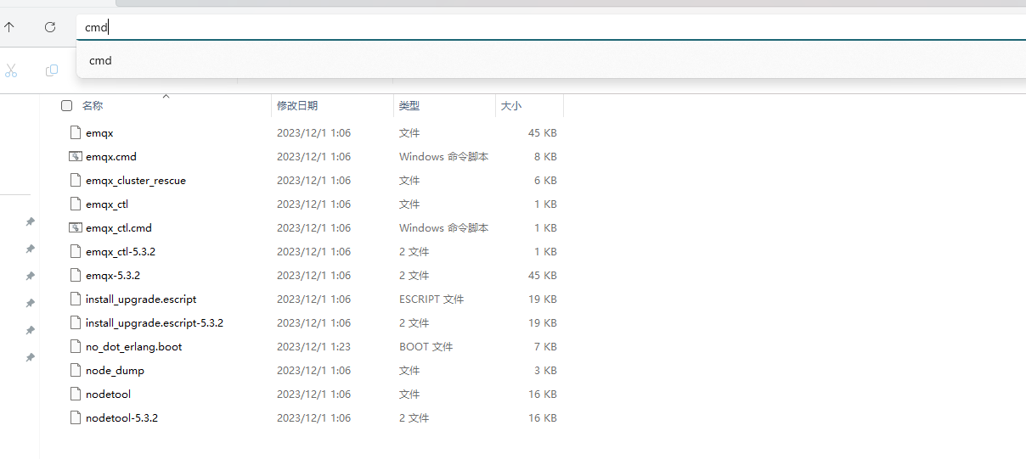Select the file name emqx.cmd

click(x=111, y=157)
